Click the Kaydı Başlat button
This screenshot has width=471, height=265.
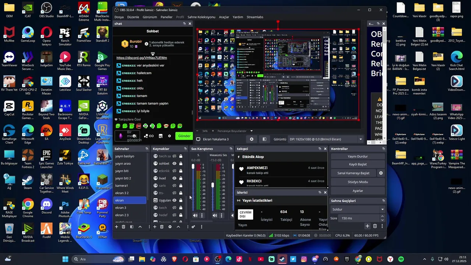(x=358, y=164)
